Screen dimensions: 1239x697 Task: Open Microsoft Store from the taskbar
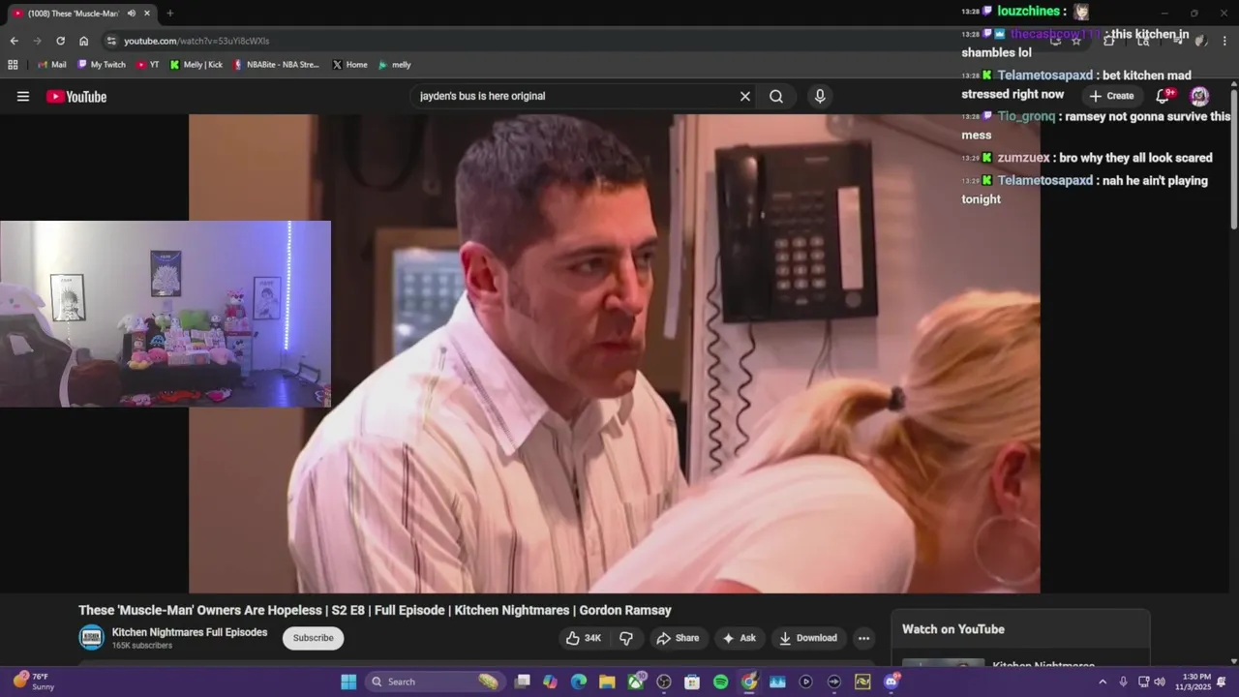point(692,682)
